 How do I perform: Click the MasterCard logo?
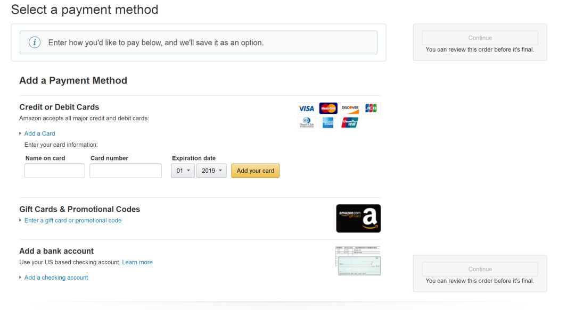[x=328, y=108]
